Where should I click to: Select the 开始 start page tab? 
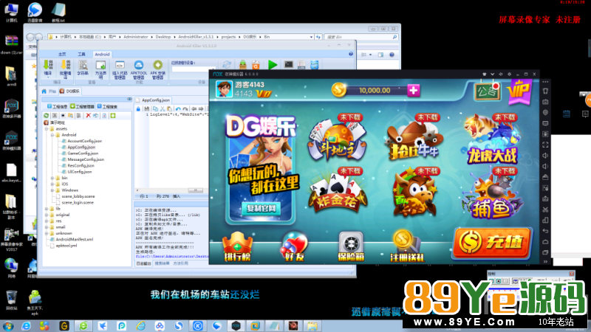[49, 91]
